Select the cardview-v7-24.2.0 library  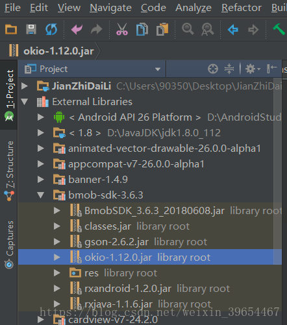pos(113,320)
